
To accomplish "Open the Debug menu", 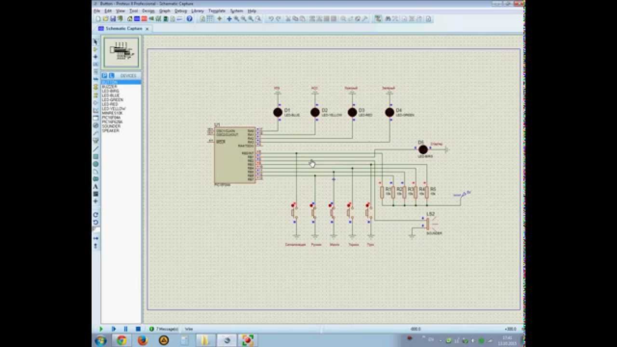I will point(181,11).
